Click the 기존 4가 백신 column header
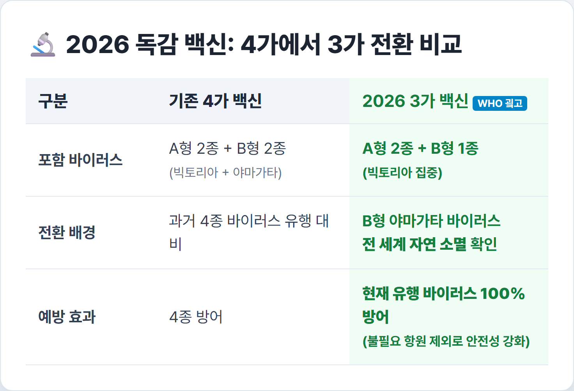The width and height of the screenshot is (574, 391). (215, 101)
